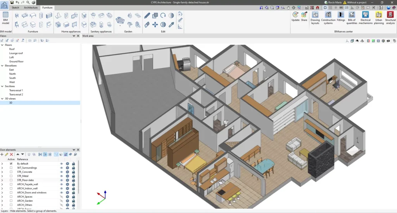Collapse the Elevations tree node
The image size is (397, 213).
(x=2, y=66)
